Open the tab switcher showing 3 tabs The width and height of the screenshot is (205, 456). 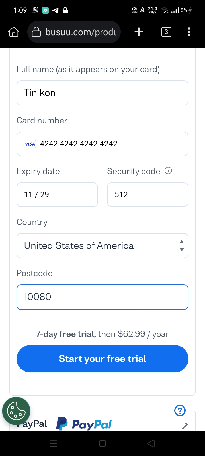pyautogui.click(x=166, y=32)
